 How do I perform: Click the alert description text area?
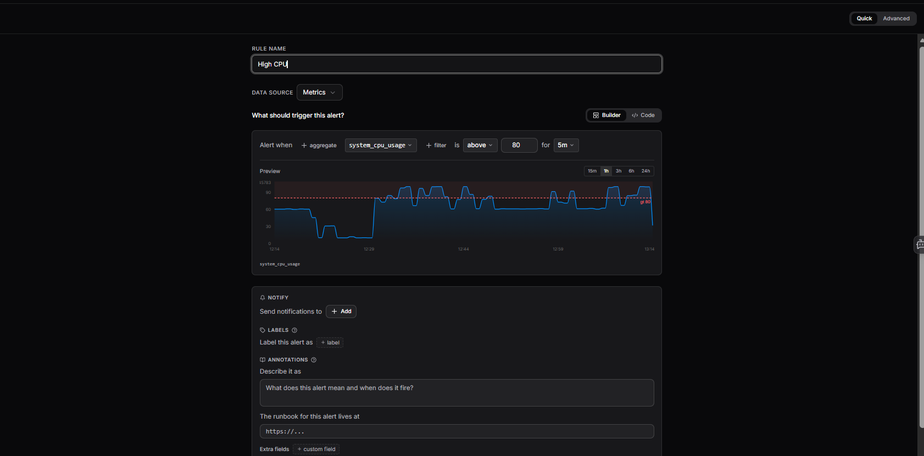[x=457, y=393]
